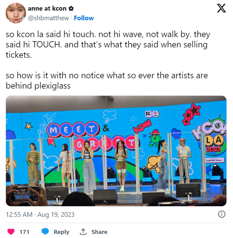The width and height of the screenshot is (233, 238).
Task: Open the @shbmatthew handle link
Action: [x=48, y=18]
